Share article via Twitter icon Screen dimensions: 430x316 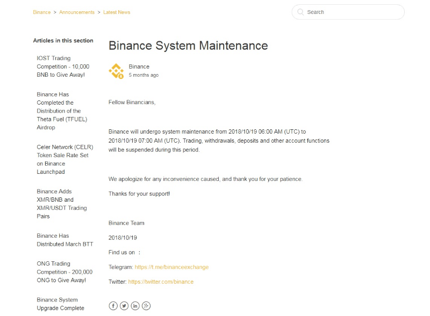(x=124, y=306)
